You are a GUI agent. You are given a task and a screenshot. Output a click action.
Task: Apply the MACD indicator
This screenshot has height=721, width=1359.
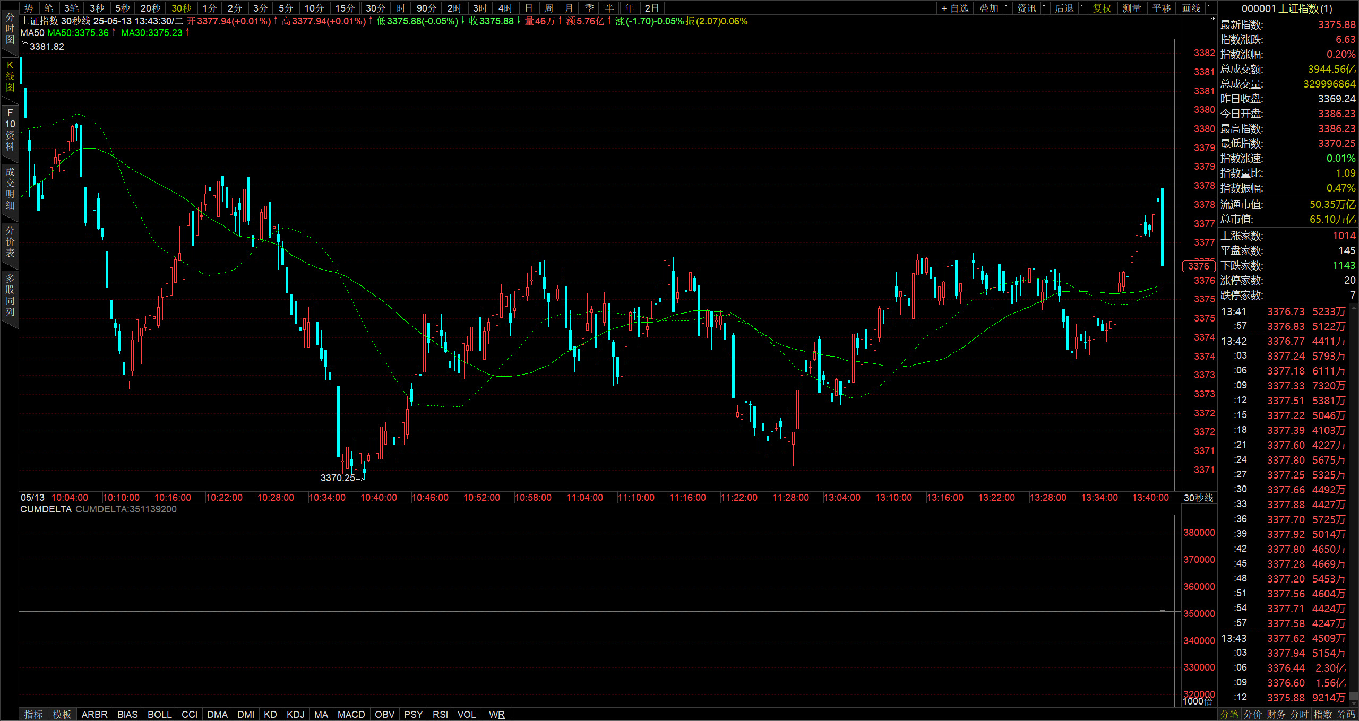[351, 714]
